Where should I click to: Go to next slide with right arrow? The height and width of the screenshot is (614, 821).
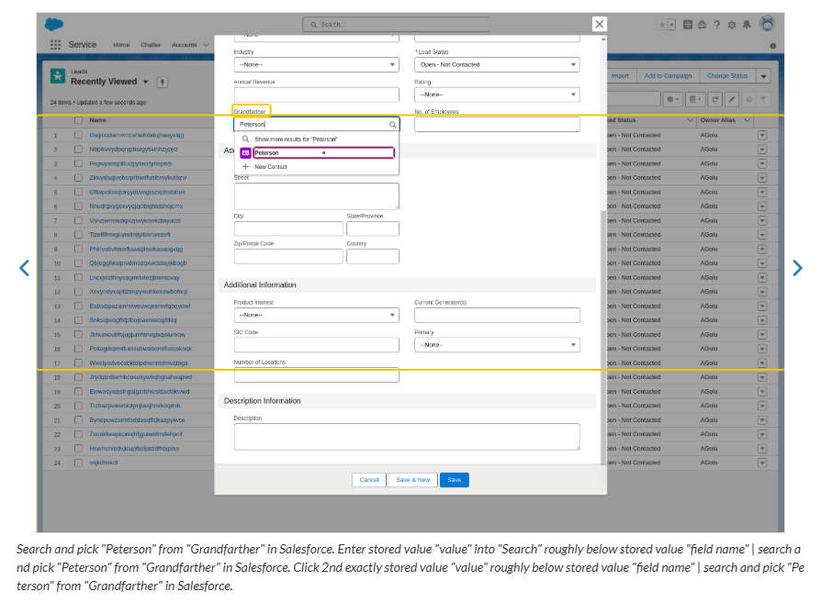[x=796, y=268]
